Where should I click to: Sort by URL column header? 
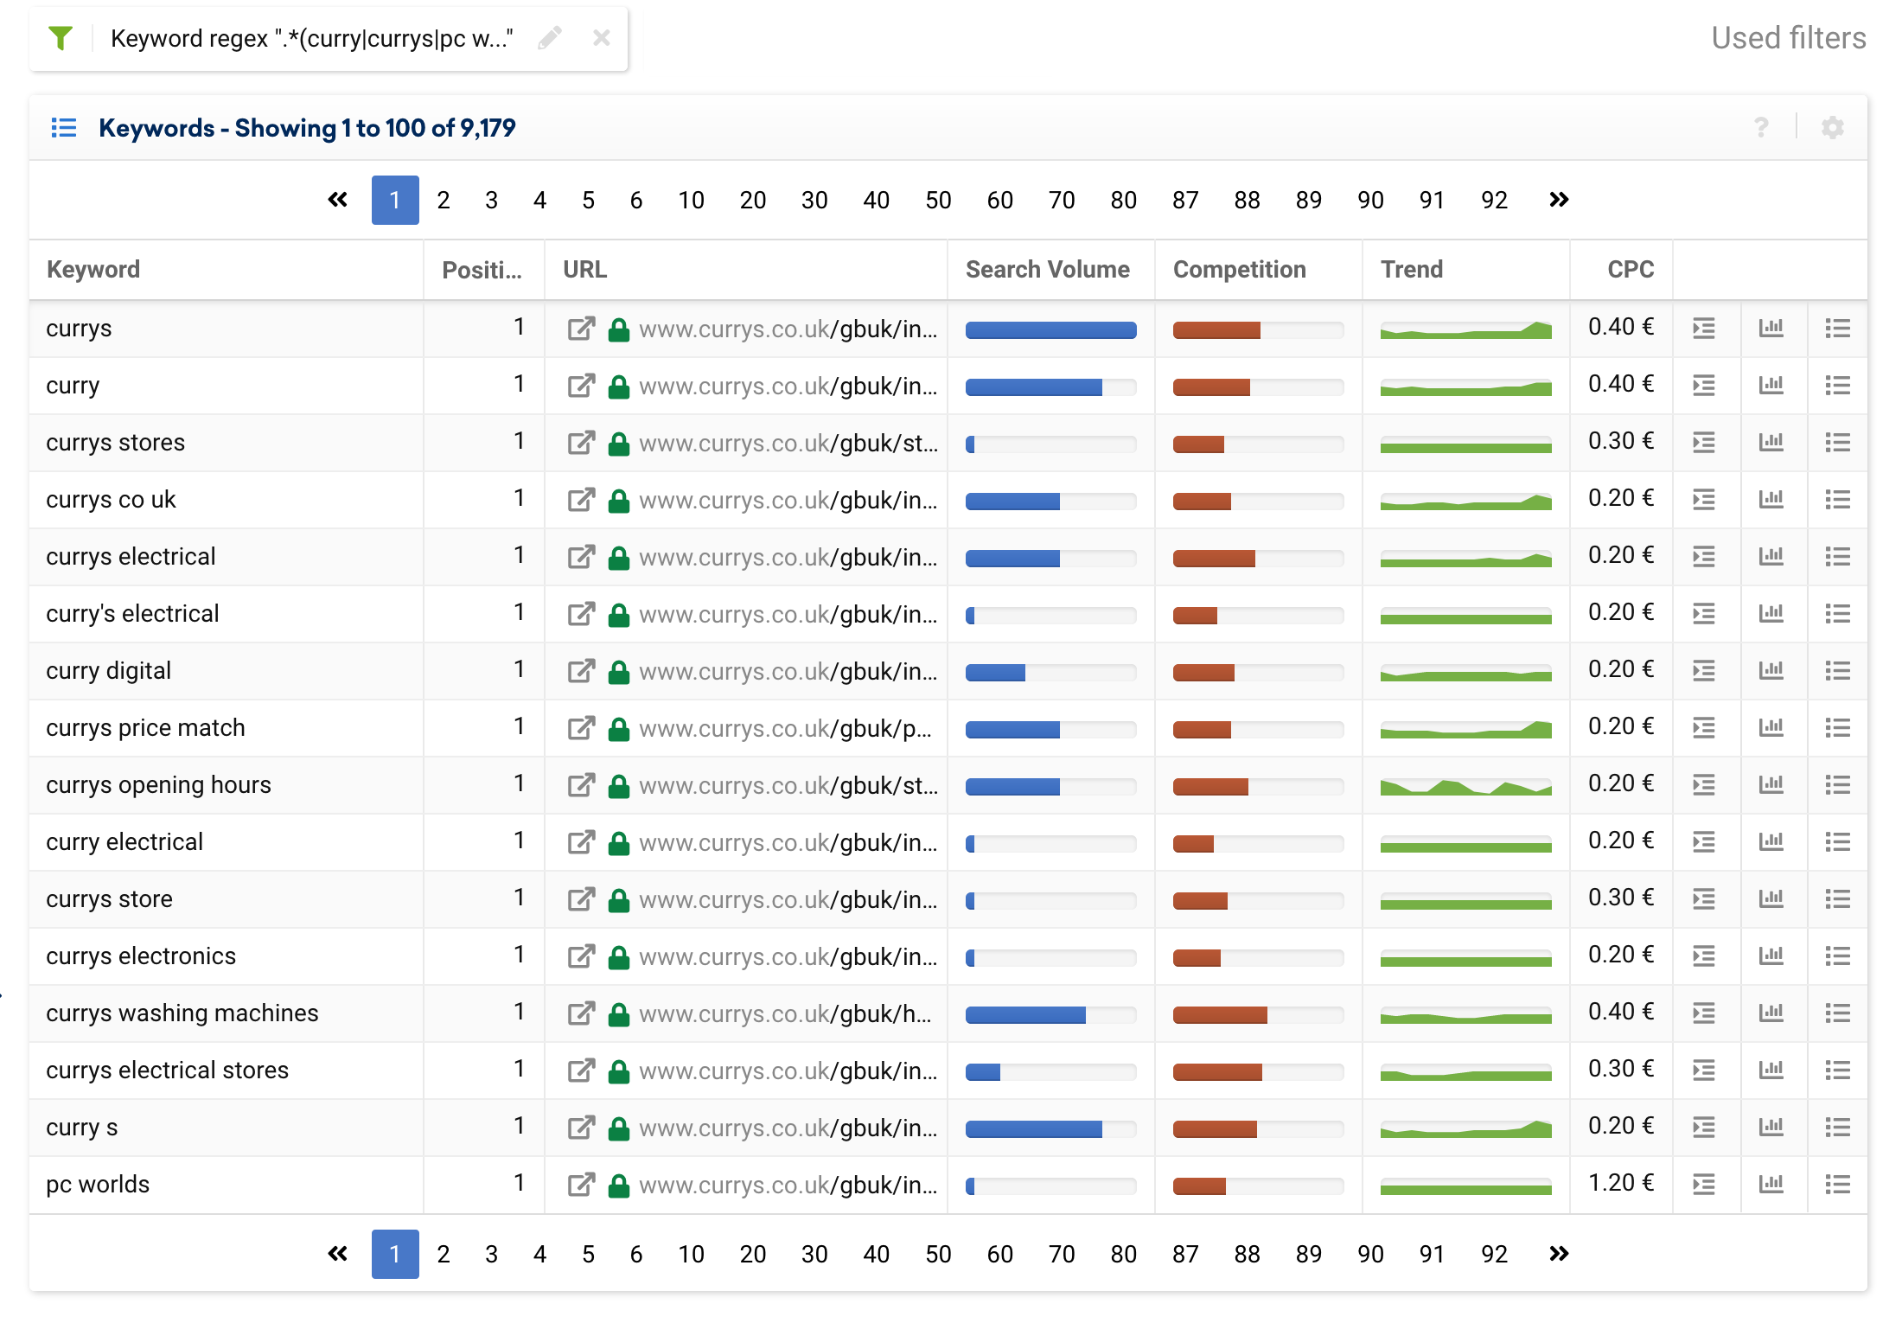tap(585, 270)
